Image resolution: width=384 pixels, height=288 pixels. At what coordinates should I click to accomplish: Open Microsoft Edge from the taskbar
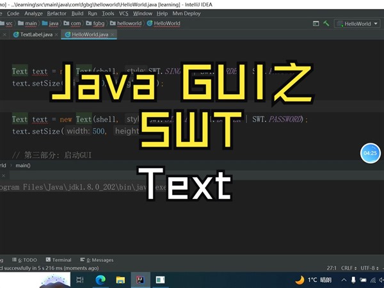click(100, 280)
